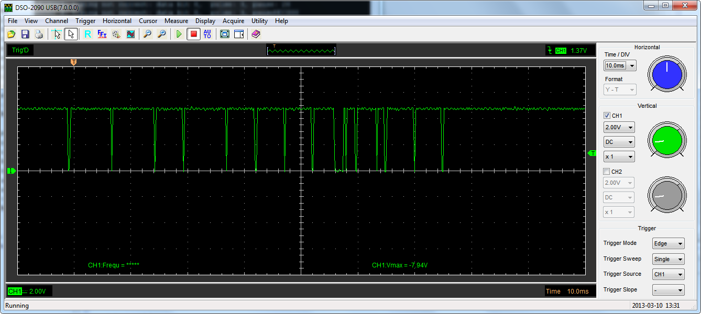Open the help book icon
This screenshot has width=701, height=314.
[256, 34]
